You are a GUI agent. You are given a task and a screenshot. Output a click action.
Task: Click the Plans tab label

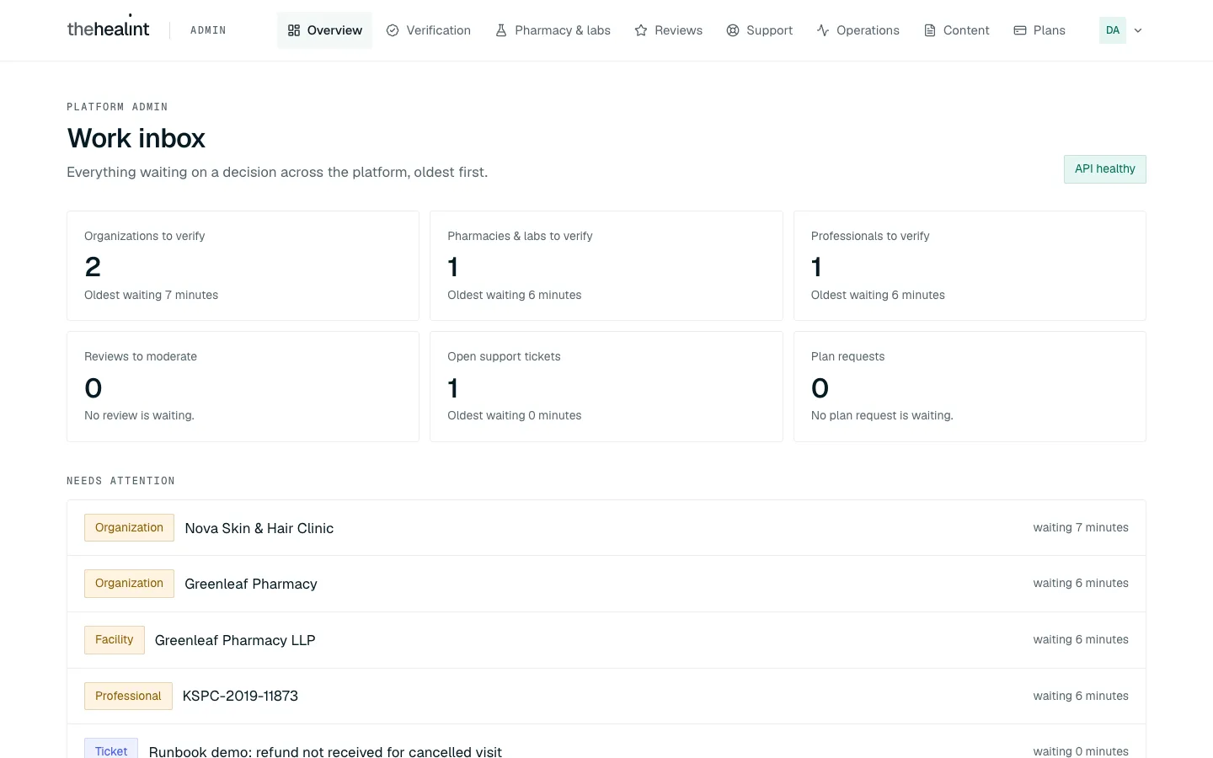coord(1050,30)
